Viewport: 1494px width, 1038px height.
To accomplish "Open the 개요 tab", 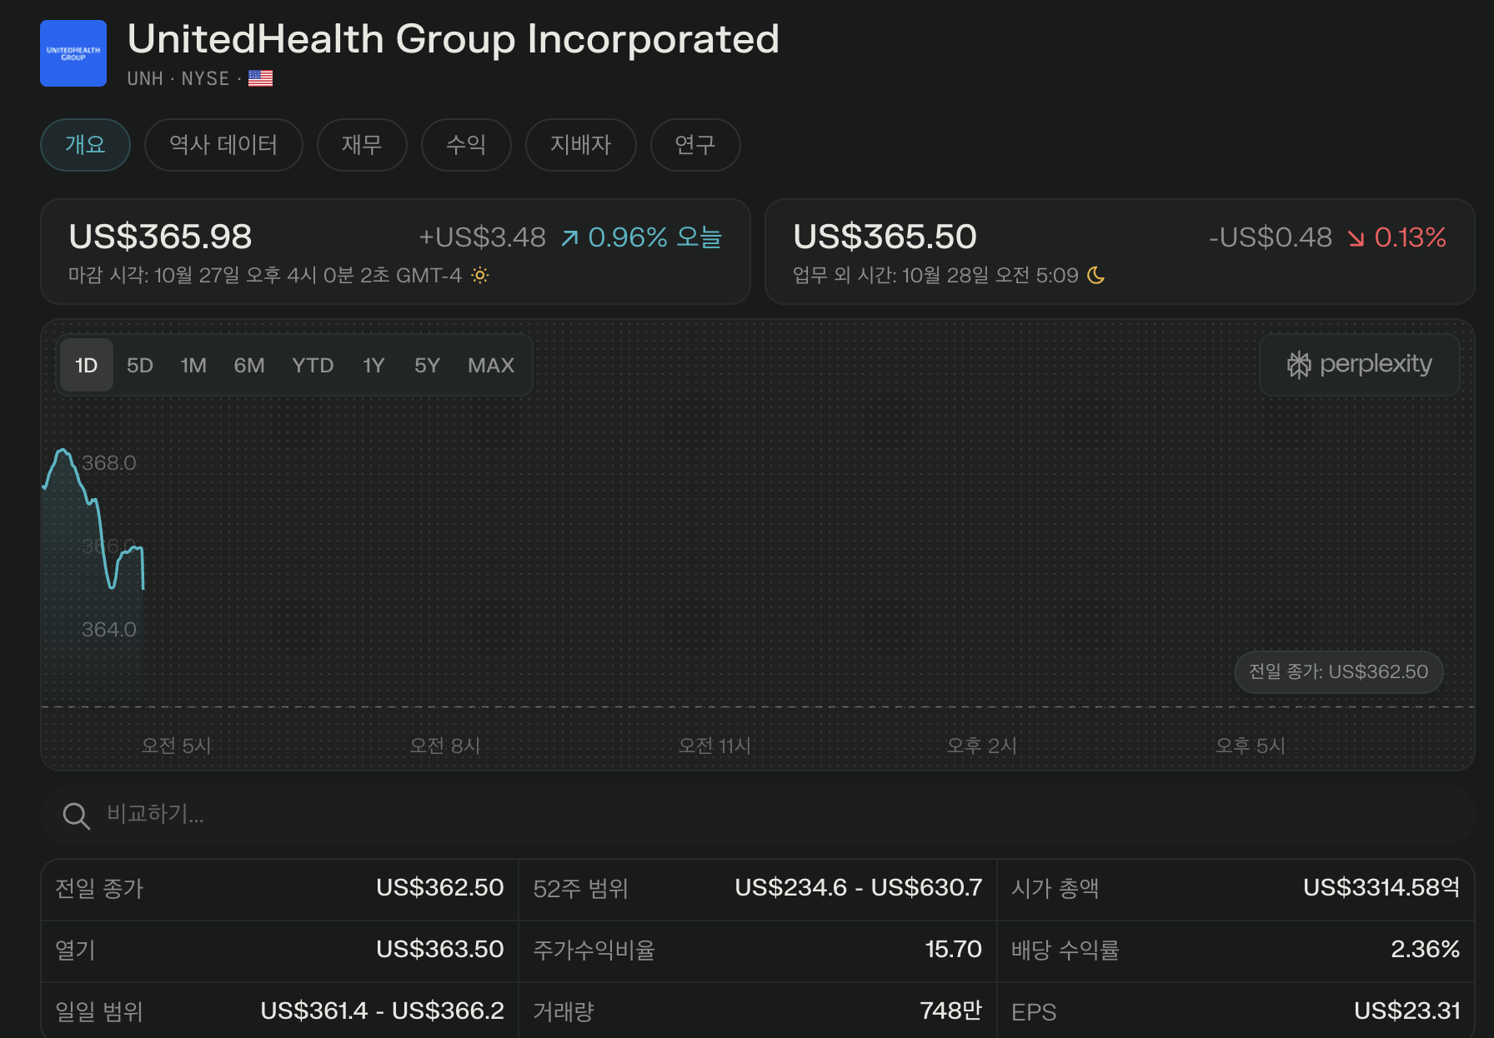I will (x=85, y=145).
